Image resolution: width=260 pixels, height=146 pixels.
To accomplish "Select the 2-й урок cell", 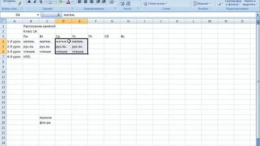I will click(15, 47).
